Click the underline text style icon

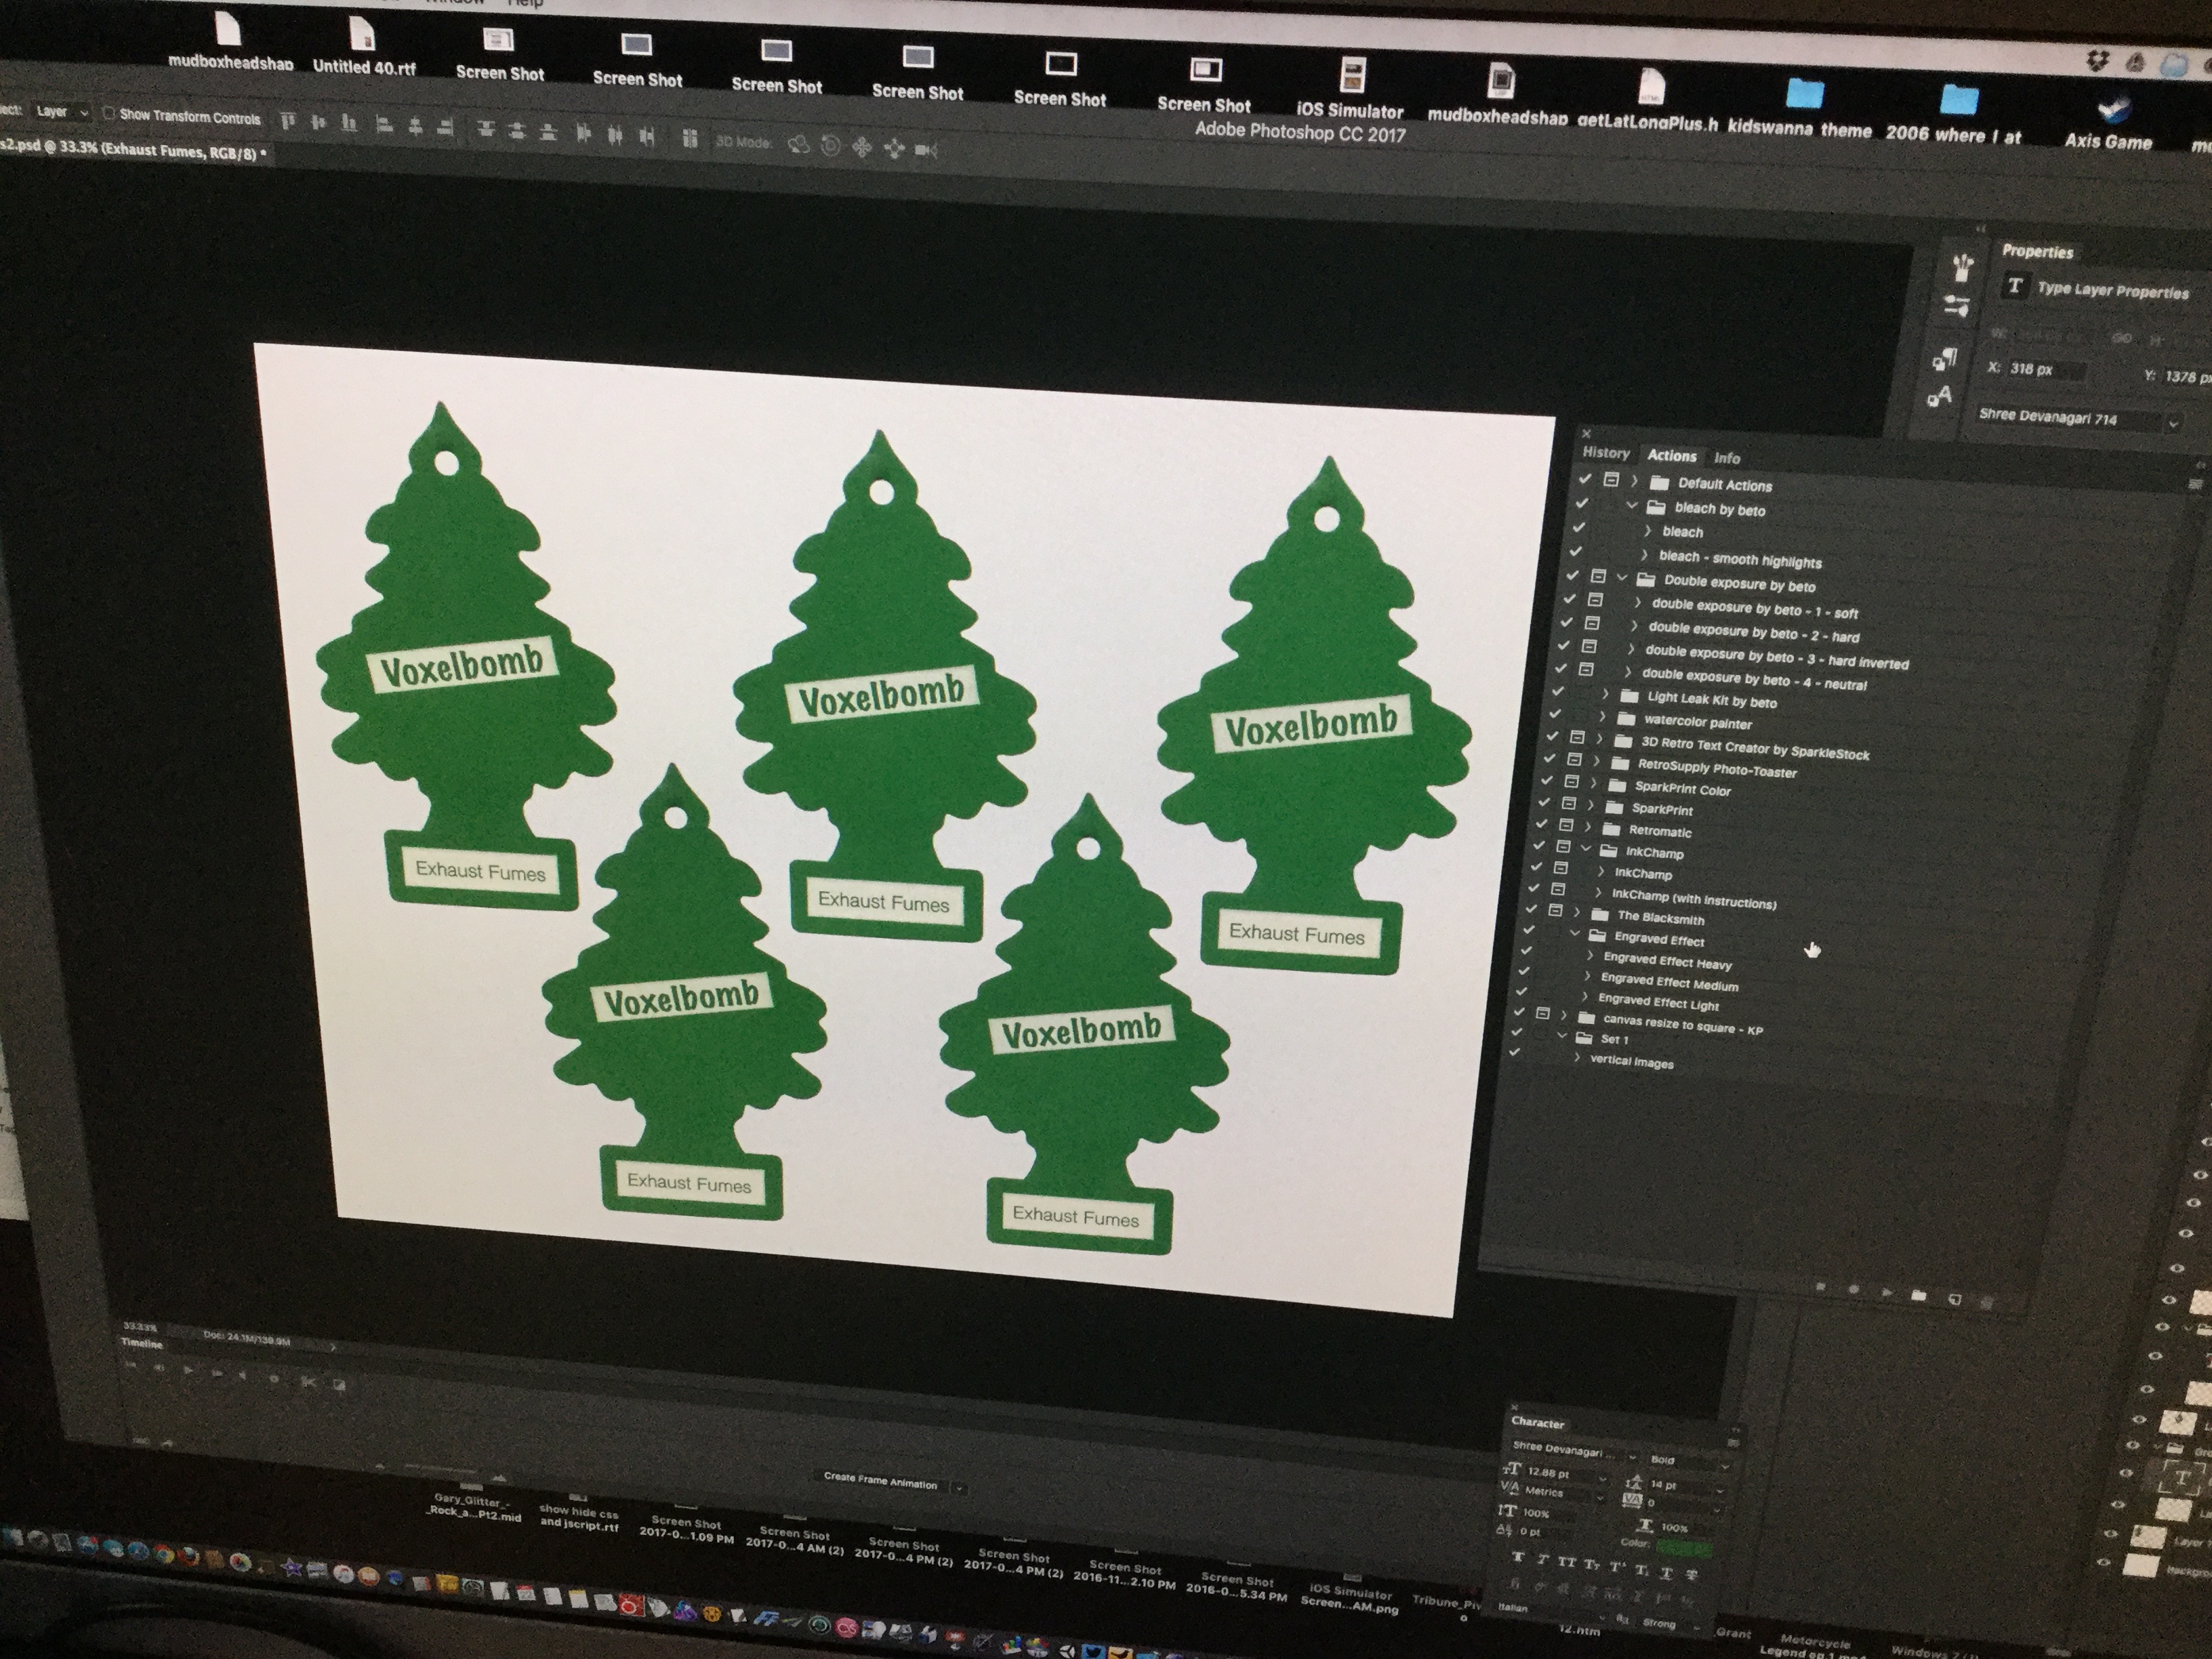(1667, 1573)
